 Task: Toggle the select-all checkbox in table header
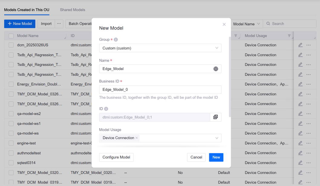(11, 36)
